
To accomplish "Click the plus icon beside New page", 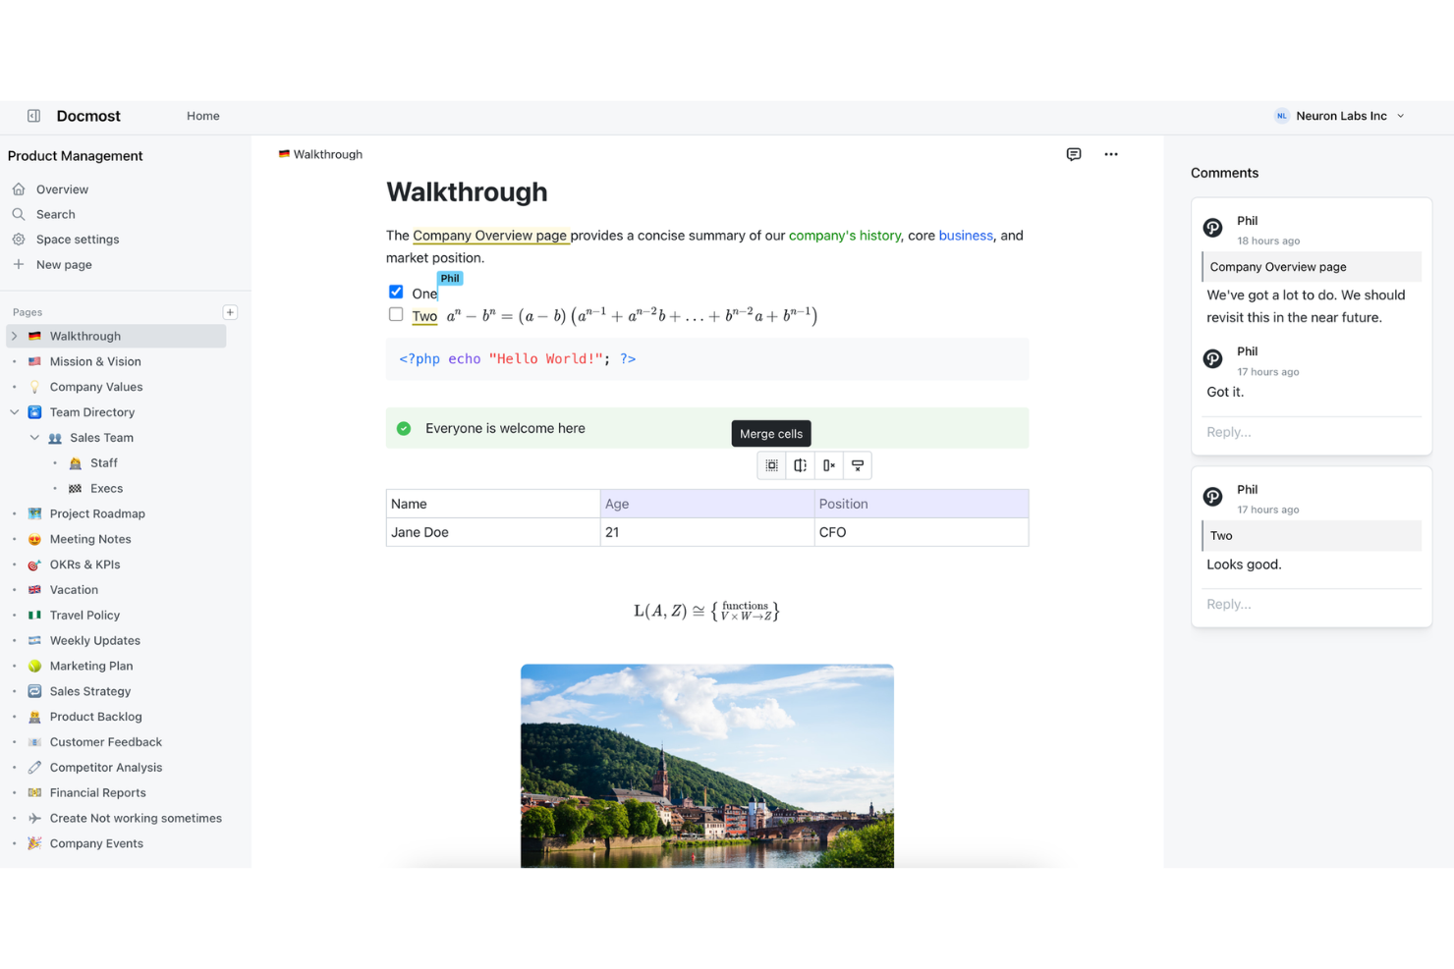I will [x=19, y=264].
